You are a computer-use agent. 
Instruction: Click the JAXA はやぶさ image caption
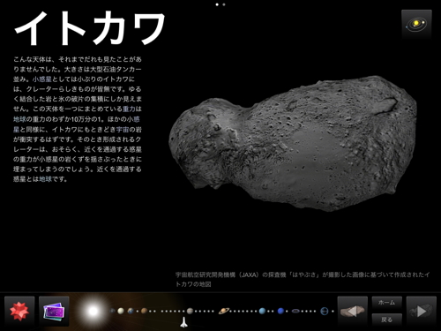(x=303, y=279)
